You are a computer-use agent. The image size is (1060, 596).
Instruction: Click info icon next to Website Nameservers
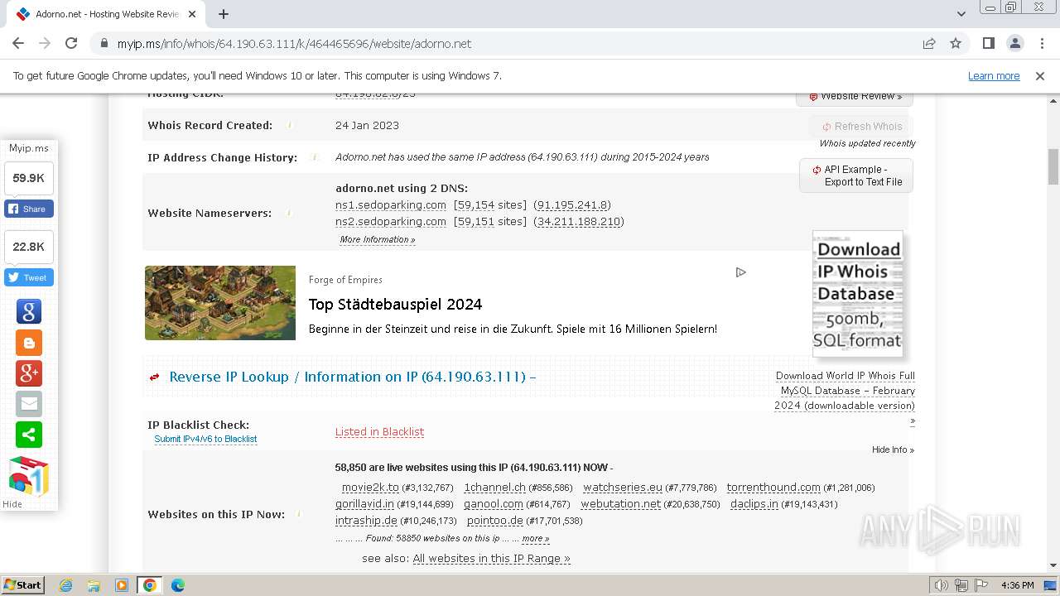(x=289, y=213)
